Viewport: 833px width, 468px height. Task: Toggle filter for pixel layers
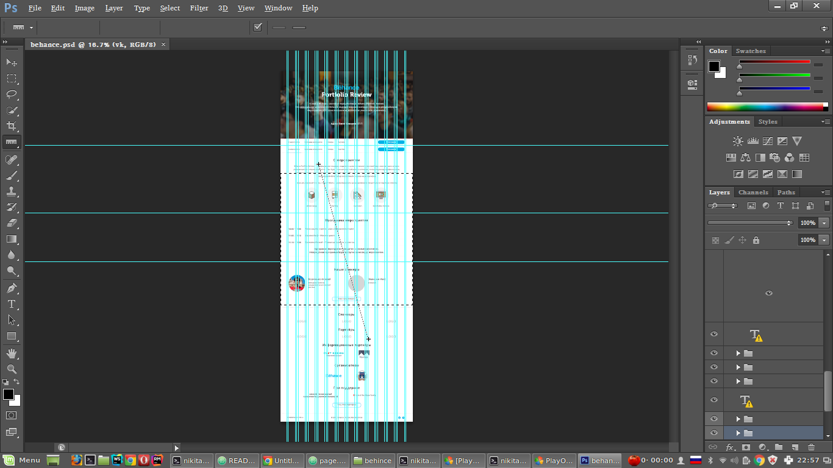pos(751,206)
